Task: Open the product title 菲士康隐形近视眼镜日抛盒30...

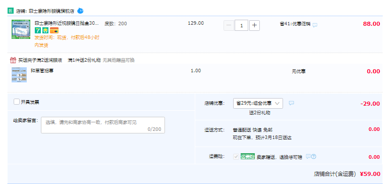Action: click(67, 23)
